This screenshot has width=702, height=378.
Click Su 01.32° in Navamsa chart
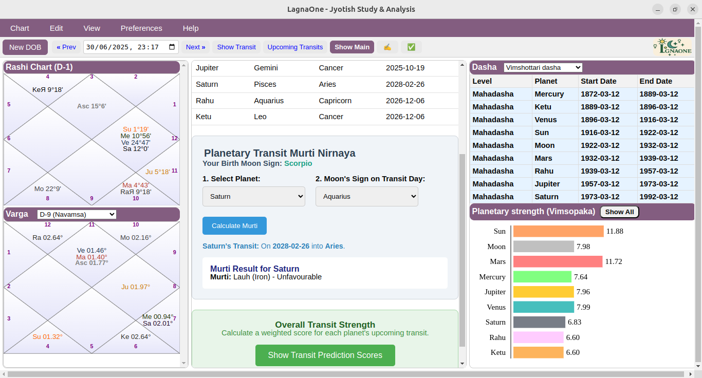point(47,337)
